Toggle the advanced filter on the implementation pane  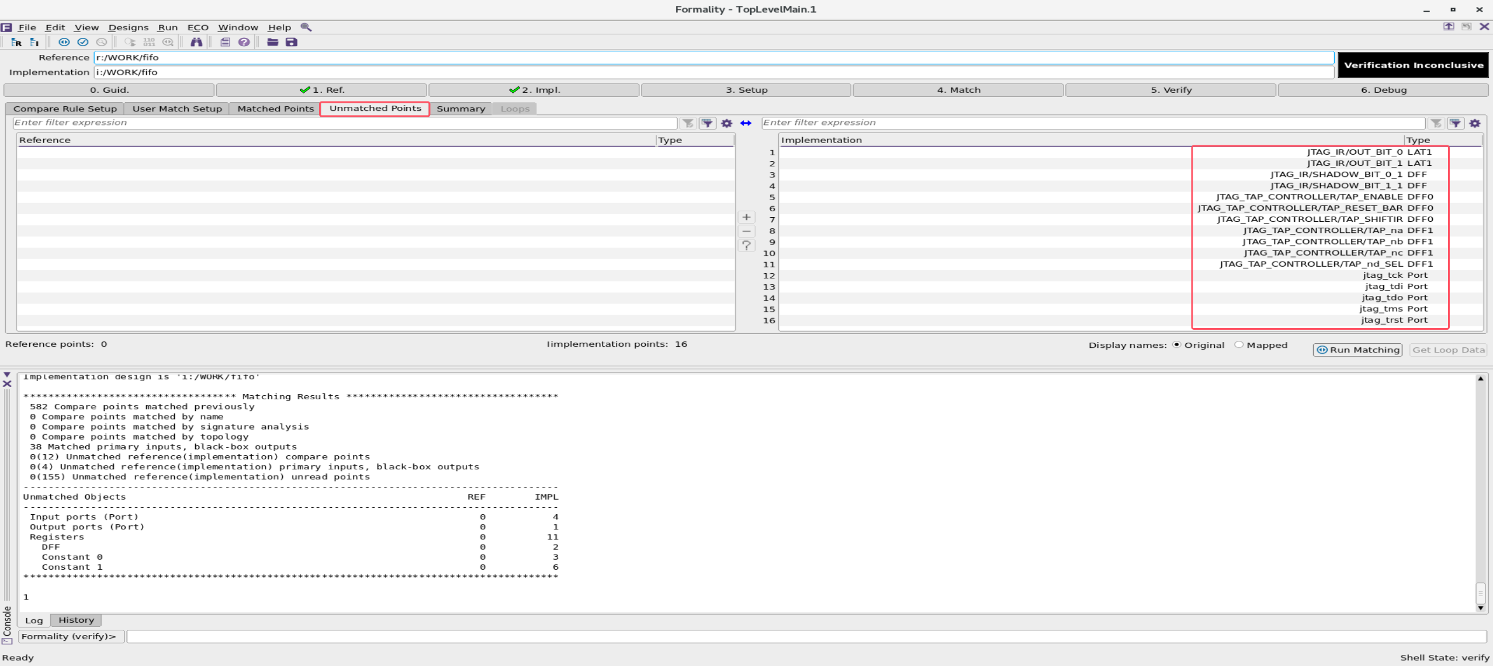[1455, 123]
